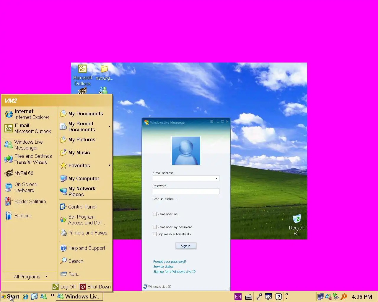Show hidden quick launch items chevron

52,295
